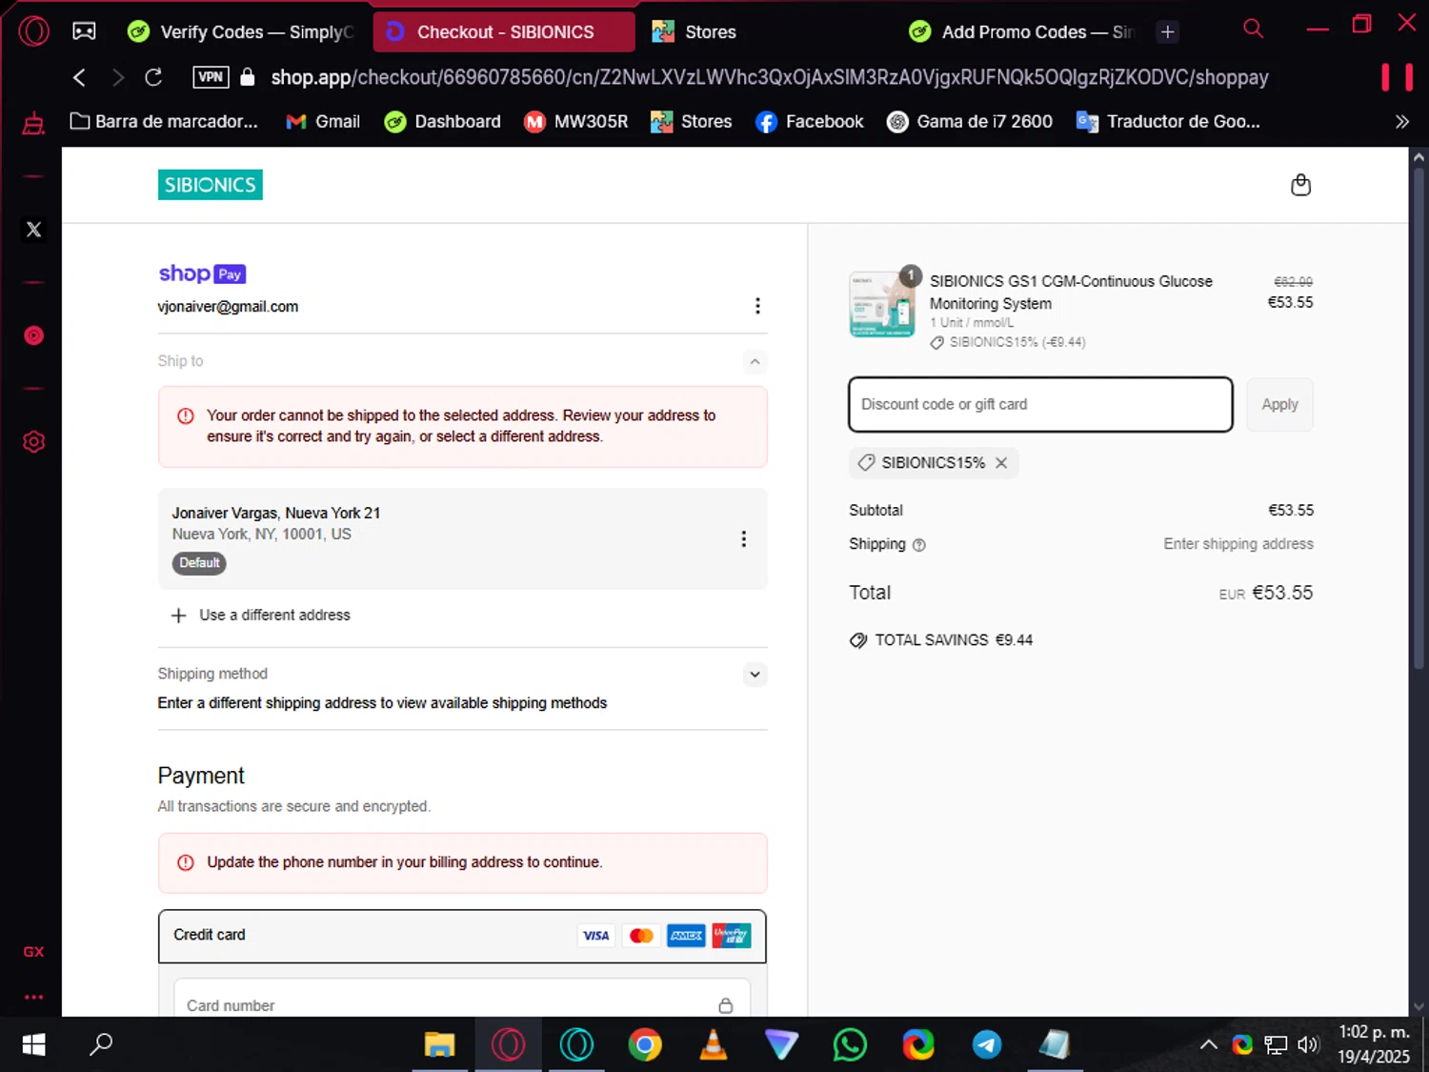Image resolution: width=1429 pixels, height=1072 pixels.
Task: Switch to Verify Codes — SimplyC tab
Action: pos(242,32)
